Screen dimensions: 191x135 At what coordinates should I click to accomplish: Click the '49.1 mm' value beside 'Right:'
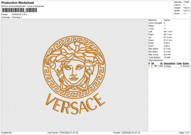pyautogui.click(x=168, y=34)
